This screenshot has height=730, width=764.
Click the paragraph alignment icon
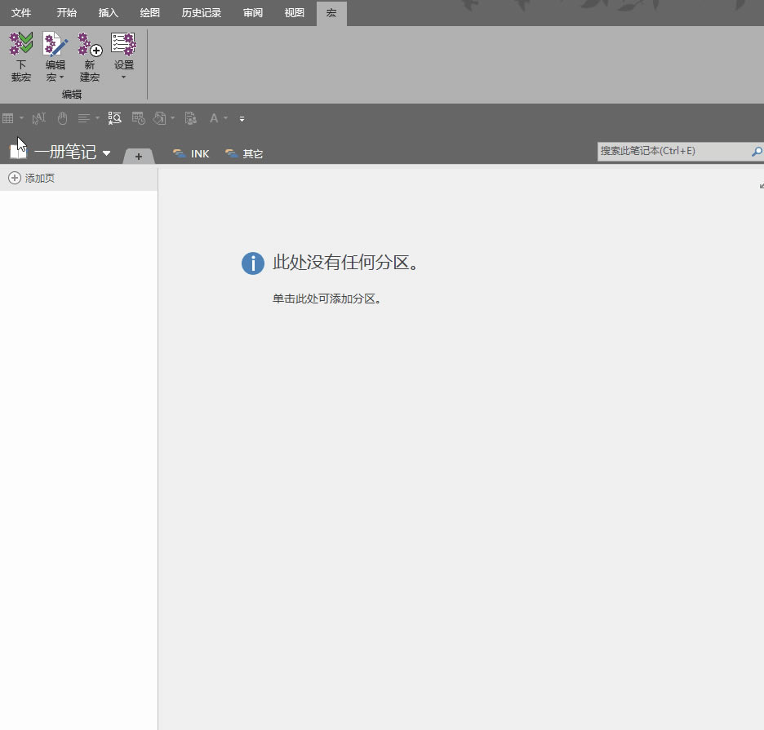pos(84,118)
